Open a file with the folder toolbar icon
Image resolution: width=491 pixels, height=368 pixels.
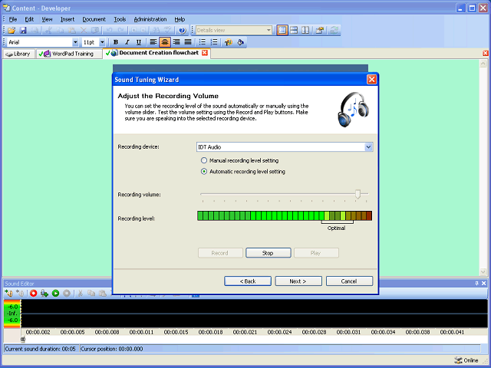click(12, 31)
